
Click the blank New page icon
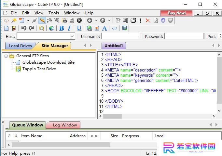tap(7, 28)
